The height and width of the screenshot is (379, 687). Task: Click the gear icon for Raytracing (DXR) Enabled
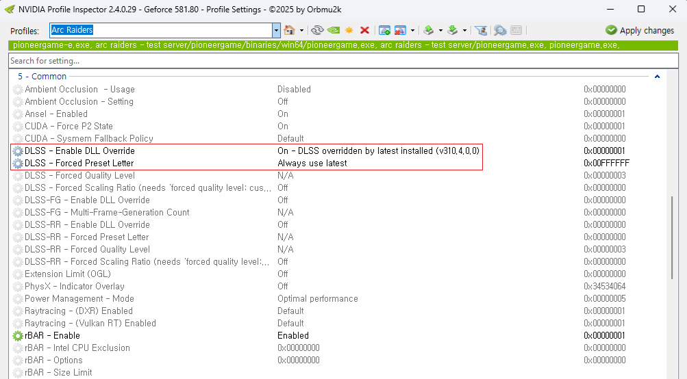(x=18, y=311)
